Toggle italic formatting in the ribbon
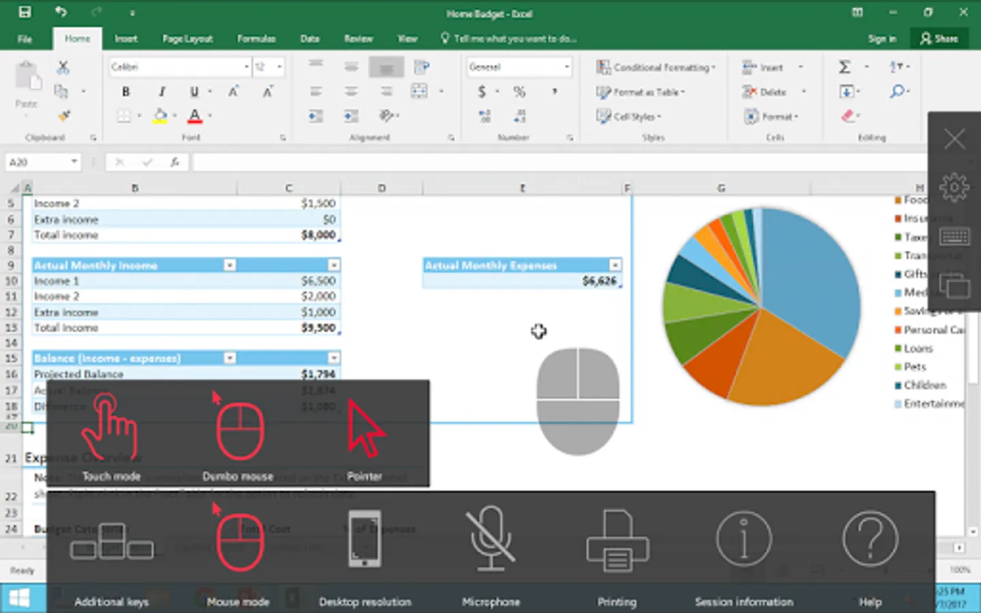Screen dimensions: 981x613 coord(161,92)
